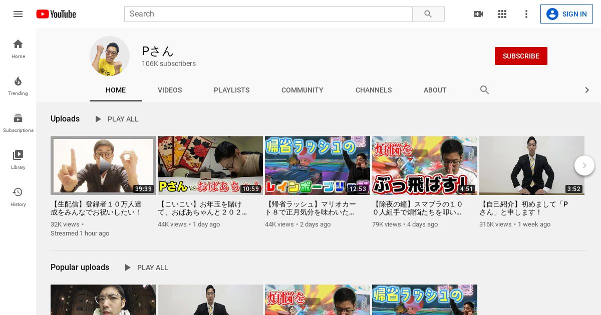
Task: Click the 106K subscribers text
Action: pos(169,63)
